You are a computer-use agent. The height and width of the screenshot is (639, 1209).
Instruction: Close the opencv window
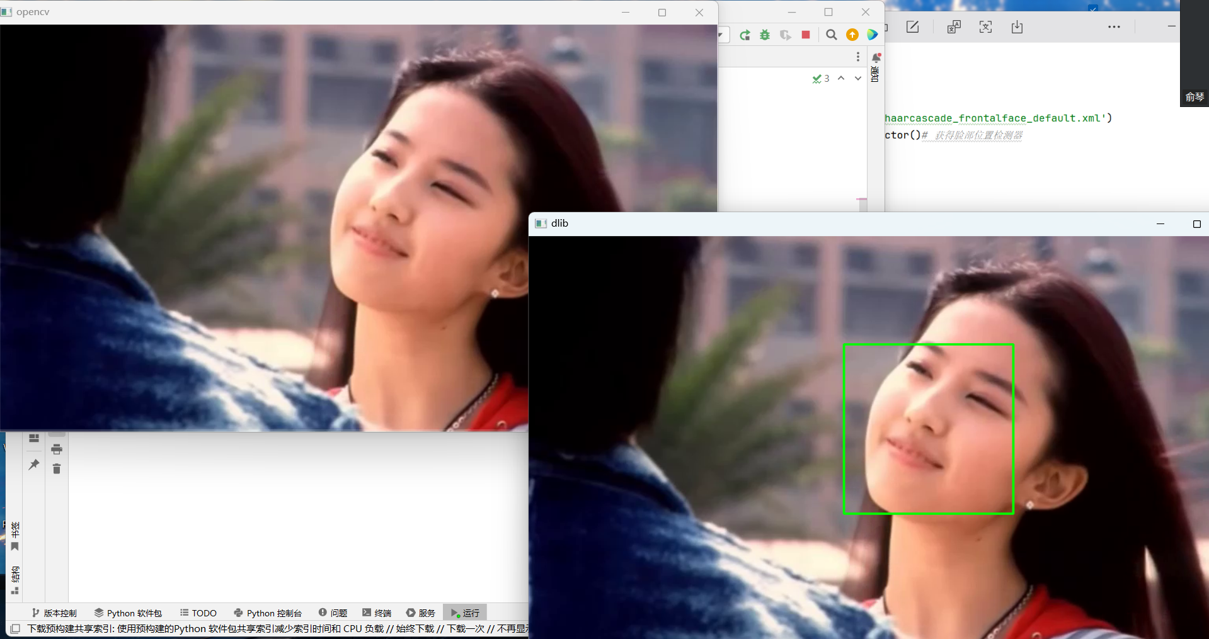[x=699, y=13]
